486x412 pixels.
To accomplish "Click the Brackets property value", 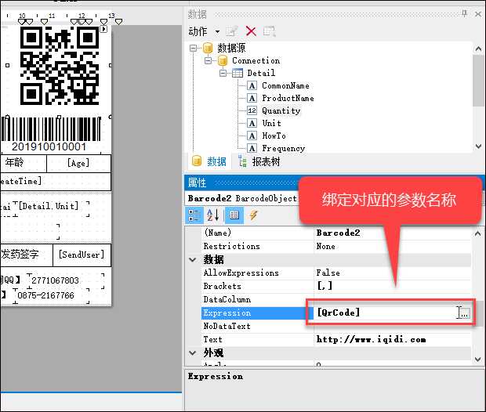I will point(325,286).
